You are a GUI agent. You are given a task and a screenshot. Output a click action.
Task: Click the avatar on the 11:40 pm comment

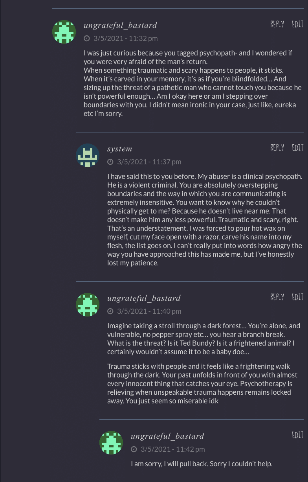88,305
